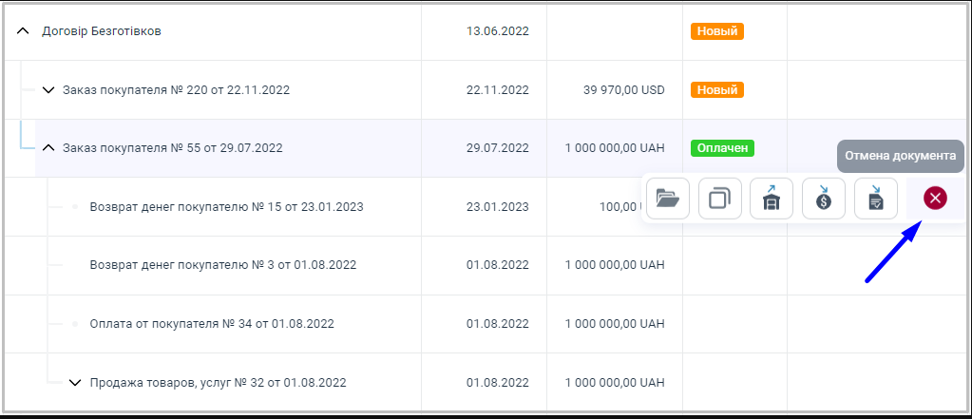Screen dimensions: 972x419
Task: Click Договір Безготівков contract name
Action: point(102,31)
